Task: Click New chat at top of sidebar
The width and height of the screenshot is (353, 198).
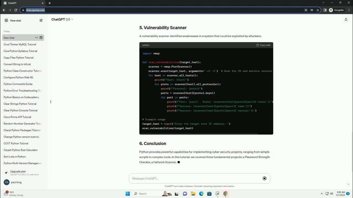Action: coord(23,20)
